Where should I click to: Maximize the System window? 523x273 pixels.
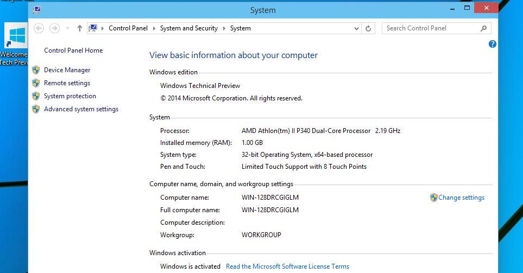[x=467, y=8]
